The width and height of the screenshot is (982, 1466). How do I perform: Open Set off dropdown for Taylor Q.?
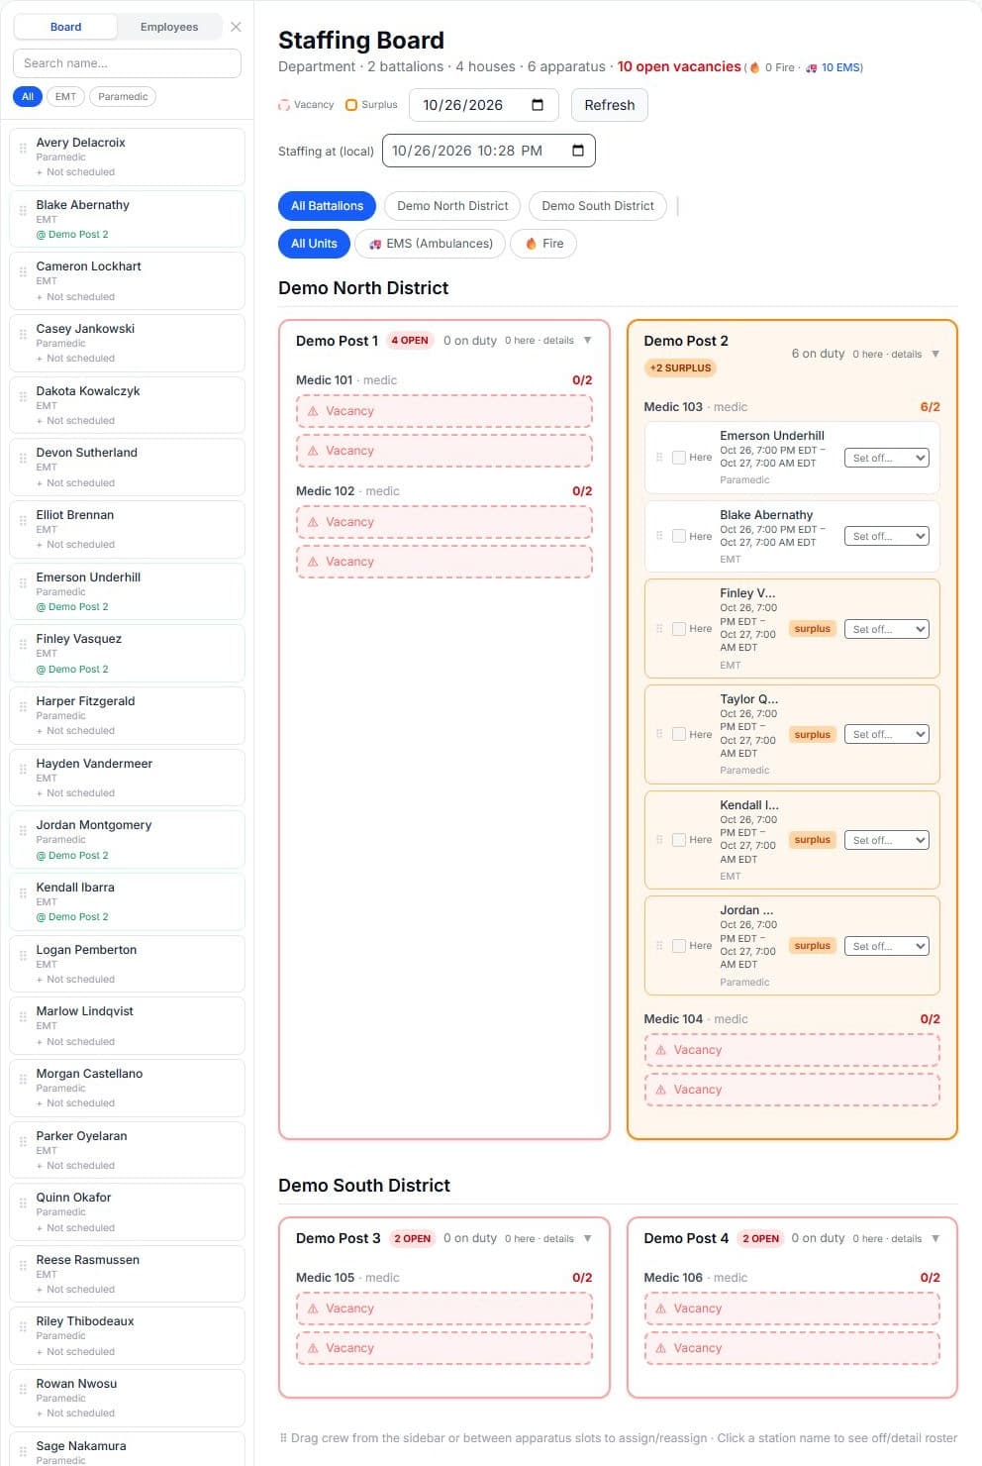887,734
